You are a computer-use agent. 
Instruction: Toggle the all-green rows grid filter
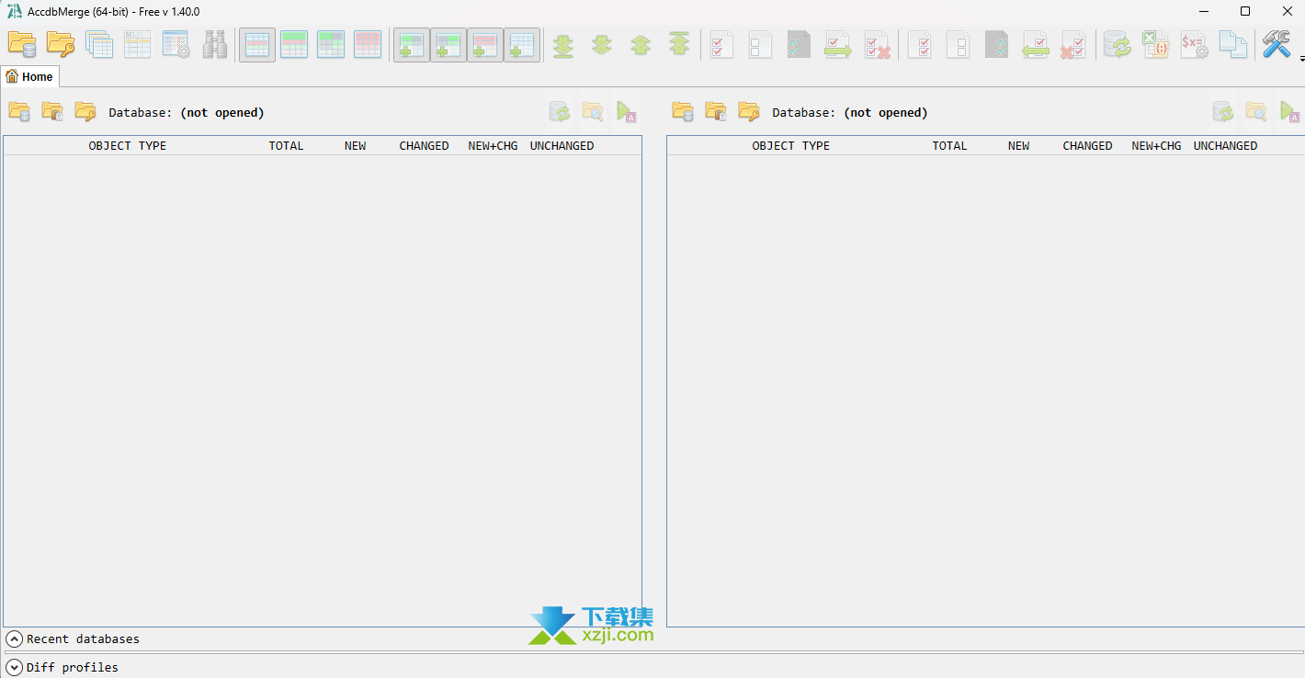[x=294, y=44]
